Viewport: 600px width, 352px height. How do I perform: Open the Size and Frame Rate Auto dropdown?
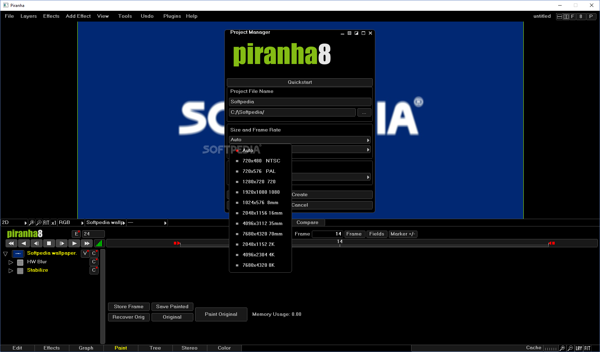tap(300, 140)
